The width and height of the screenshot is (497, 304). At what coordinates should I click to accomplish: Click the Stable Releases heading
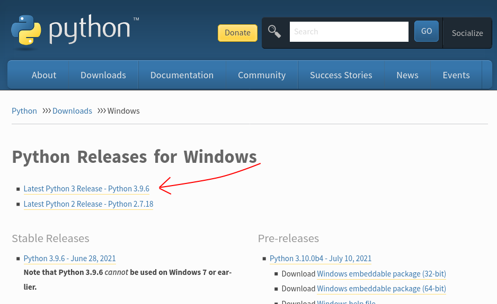50,238
